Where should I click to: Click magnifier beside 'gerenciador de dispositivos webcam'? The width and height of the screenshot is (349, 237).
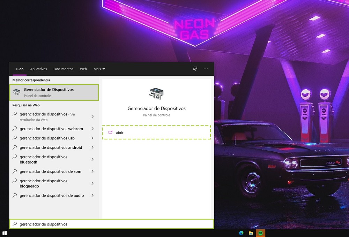tap(15, 129)
